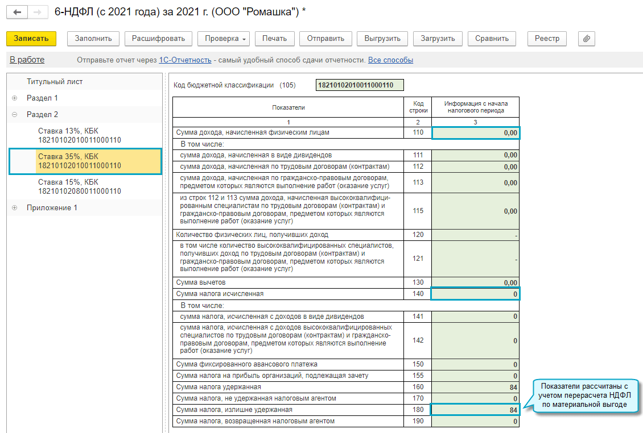Expand the Приложение 1 tree node

coord(14,208)
